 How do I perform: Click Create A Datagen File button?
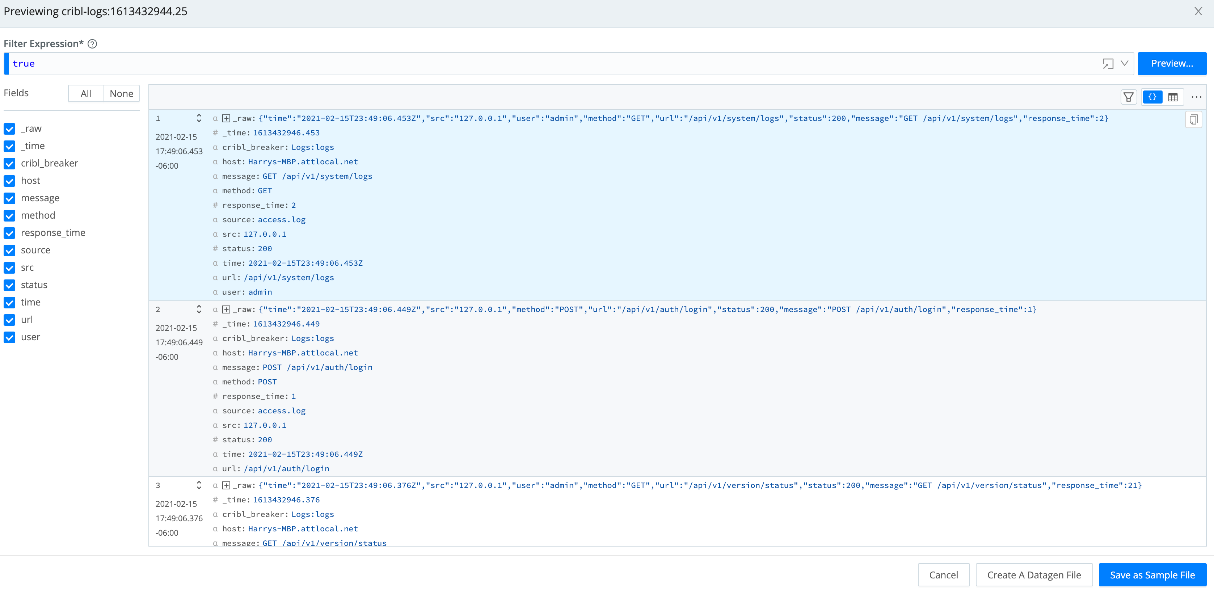tap(1033, 575)
